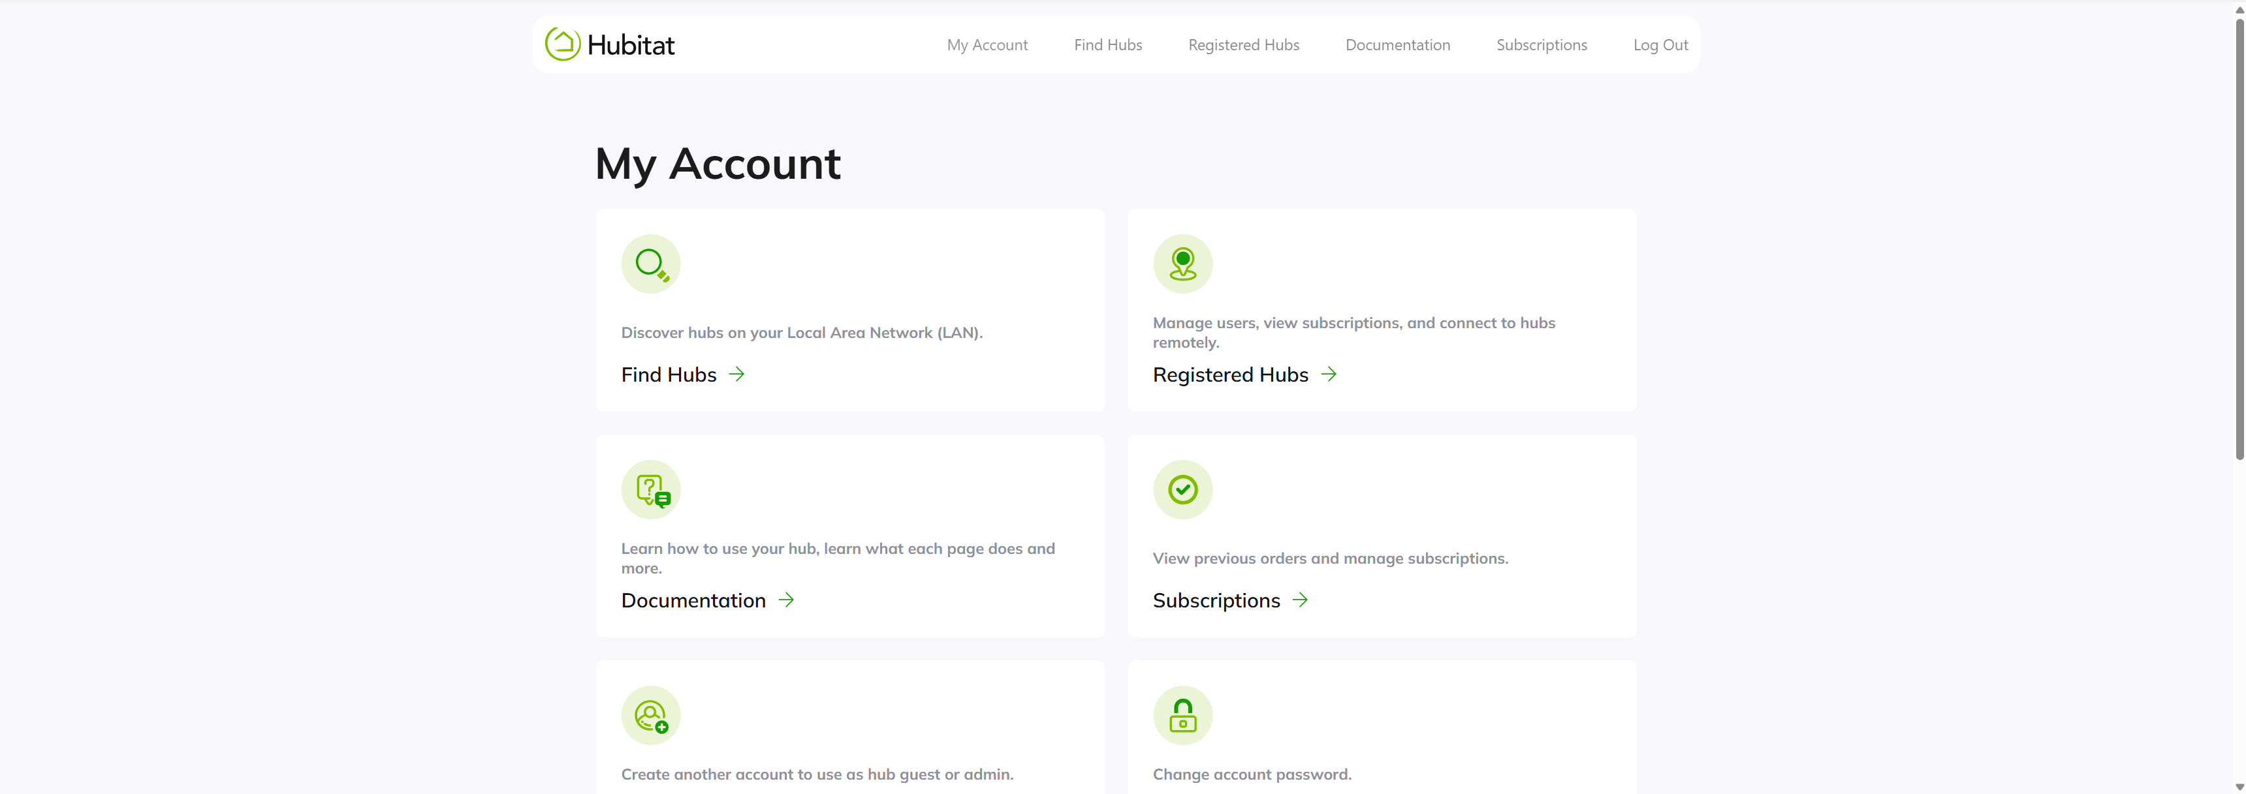Image resolution: width=2246 pixels, height=794 pixels.
Task: Open the Find Hubs card link
Action: pyautogui.click(x=668, y=374)
